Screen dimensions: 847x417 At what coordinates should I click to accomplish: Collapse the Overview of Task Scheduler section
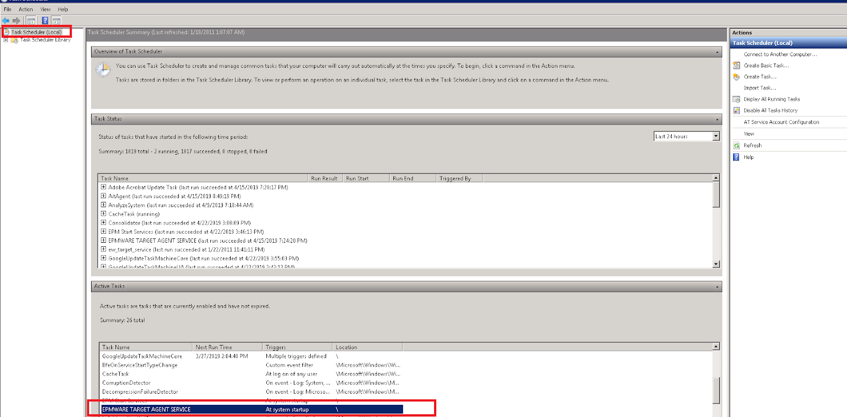click(x=717, y=52)
